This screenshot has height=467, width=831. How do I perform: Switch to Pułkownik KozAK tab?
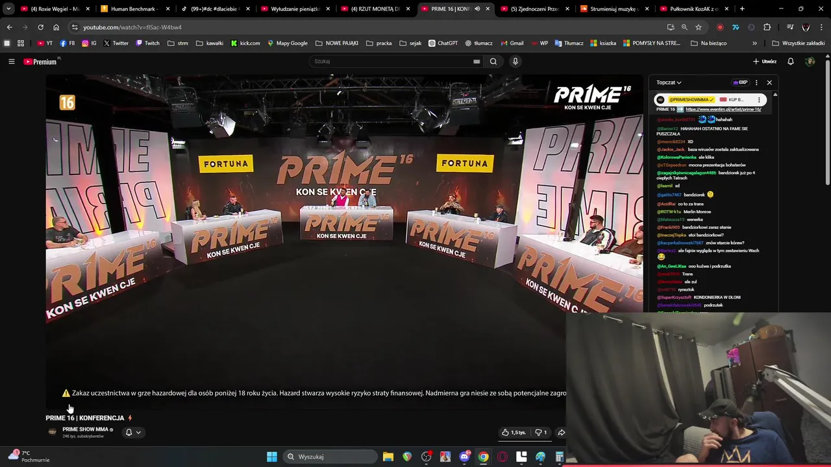[694, 9]
